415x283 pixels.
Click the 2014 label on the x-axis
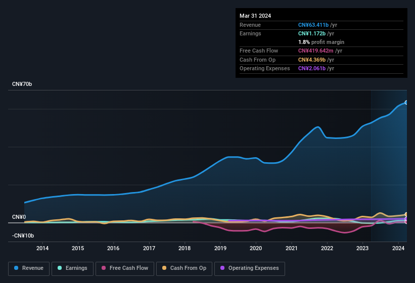coord(42,248)
